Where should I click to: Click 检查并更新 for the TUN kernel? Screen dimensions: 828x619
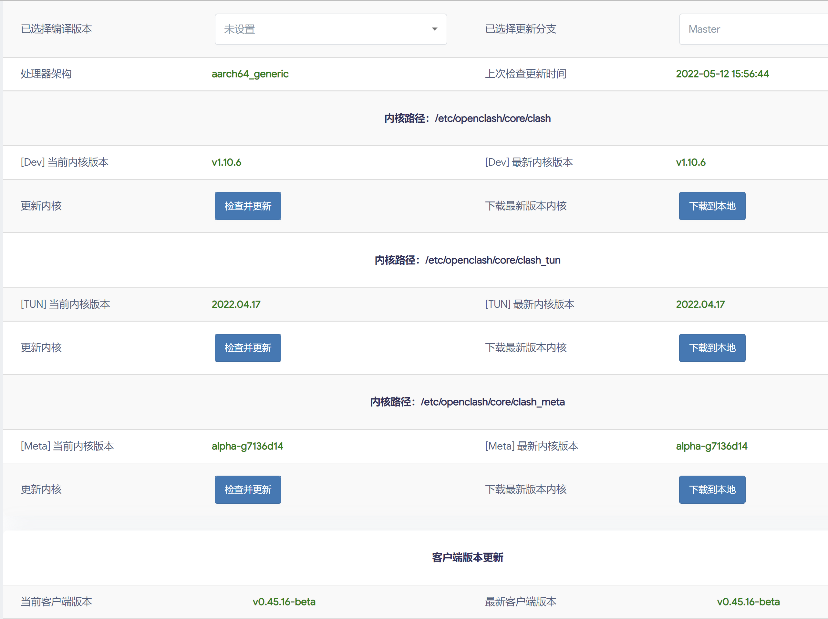[x=248, y=348]
